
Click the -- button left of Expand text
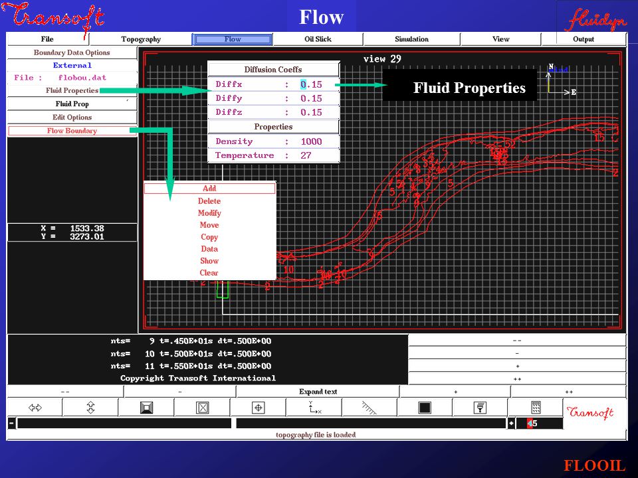[65, 392]
